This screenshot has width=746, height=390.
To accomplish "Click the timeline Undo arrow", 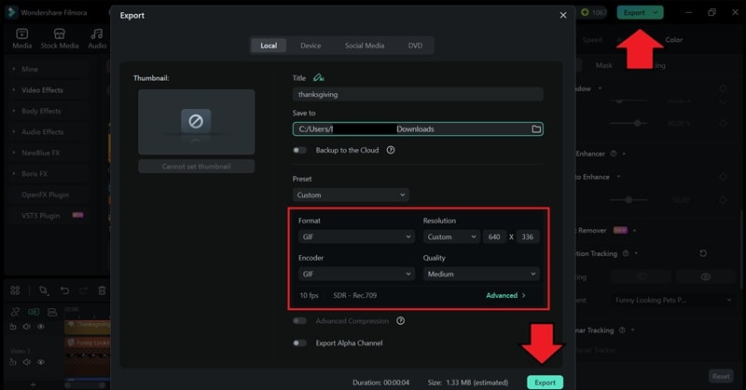I will click(64, 290).
